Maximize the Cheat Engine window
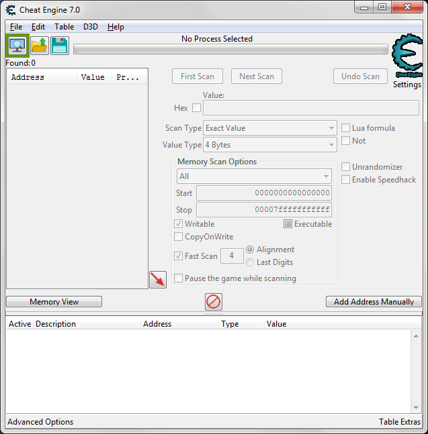Screen dimensions: 428x434 coord(382,7)
